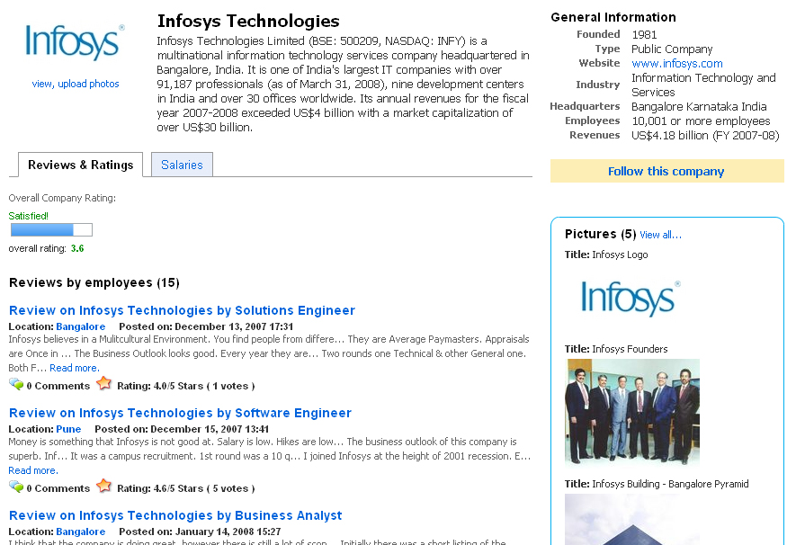796x545 pixels.
Task: Click Pune location link
Action: tap(68, 429)
